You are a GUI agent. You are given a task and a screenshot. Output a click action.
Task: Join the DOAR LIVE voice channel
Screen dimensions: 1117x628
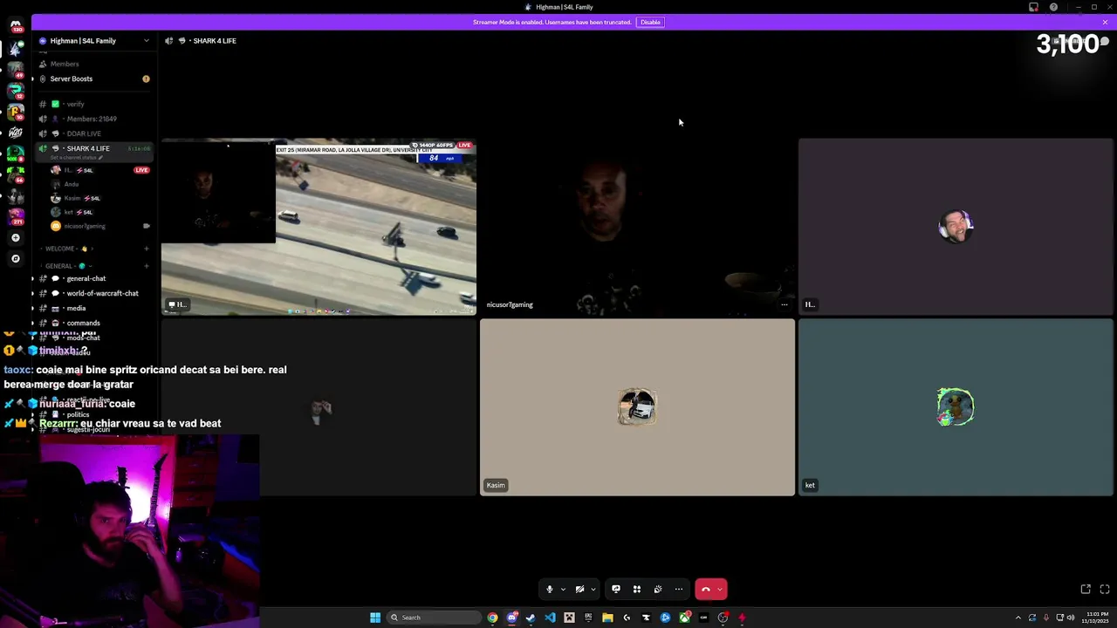click(84, 133)
